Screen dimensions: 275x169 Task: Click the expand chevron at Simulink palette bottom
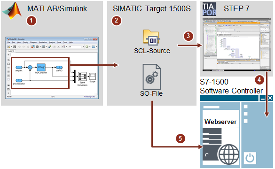click(x=8, y=93)
